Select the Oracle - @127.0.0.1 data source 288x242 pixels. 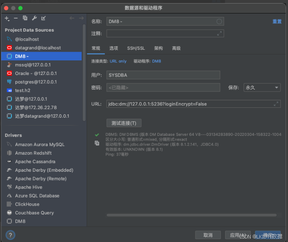pos(42,73)
